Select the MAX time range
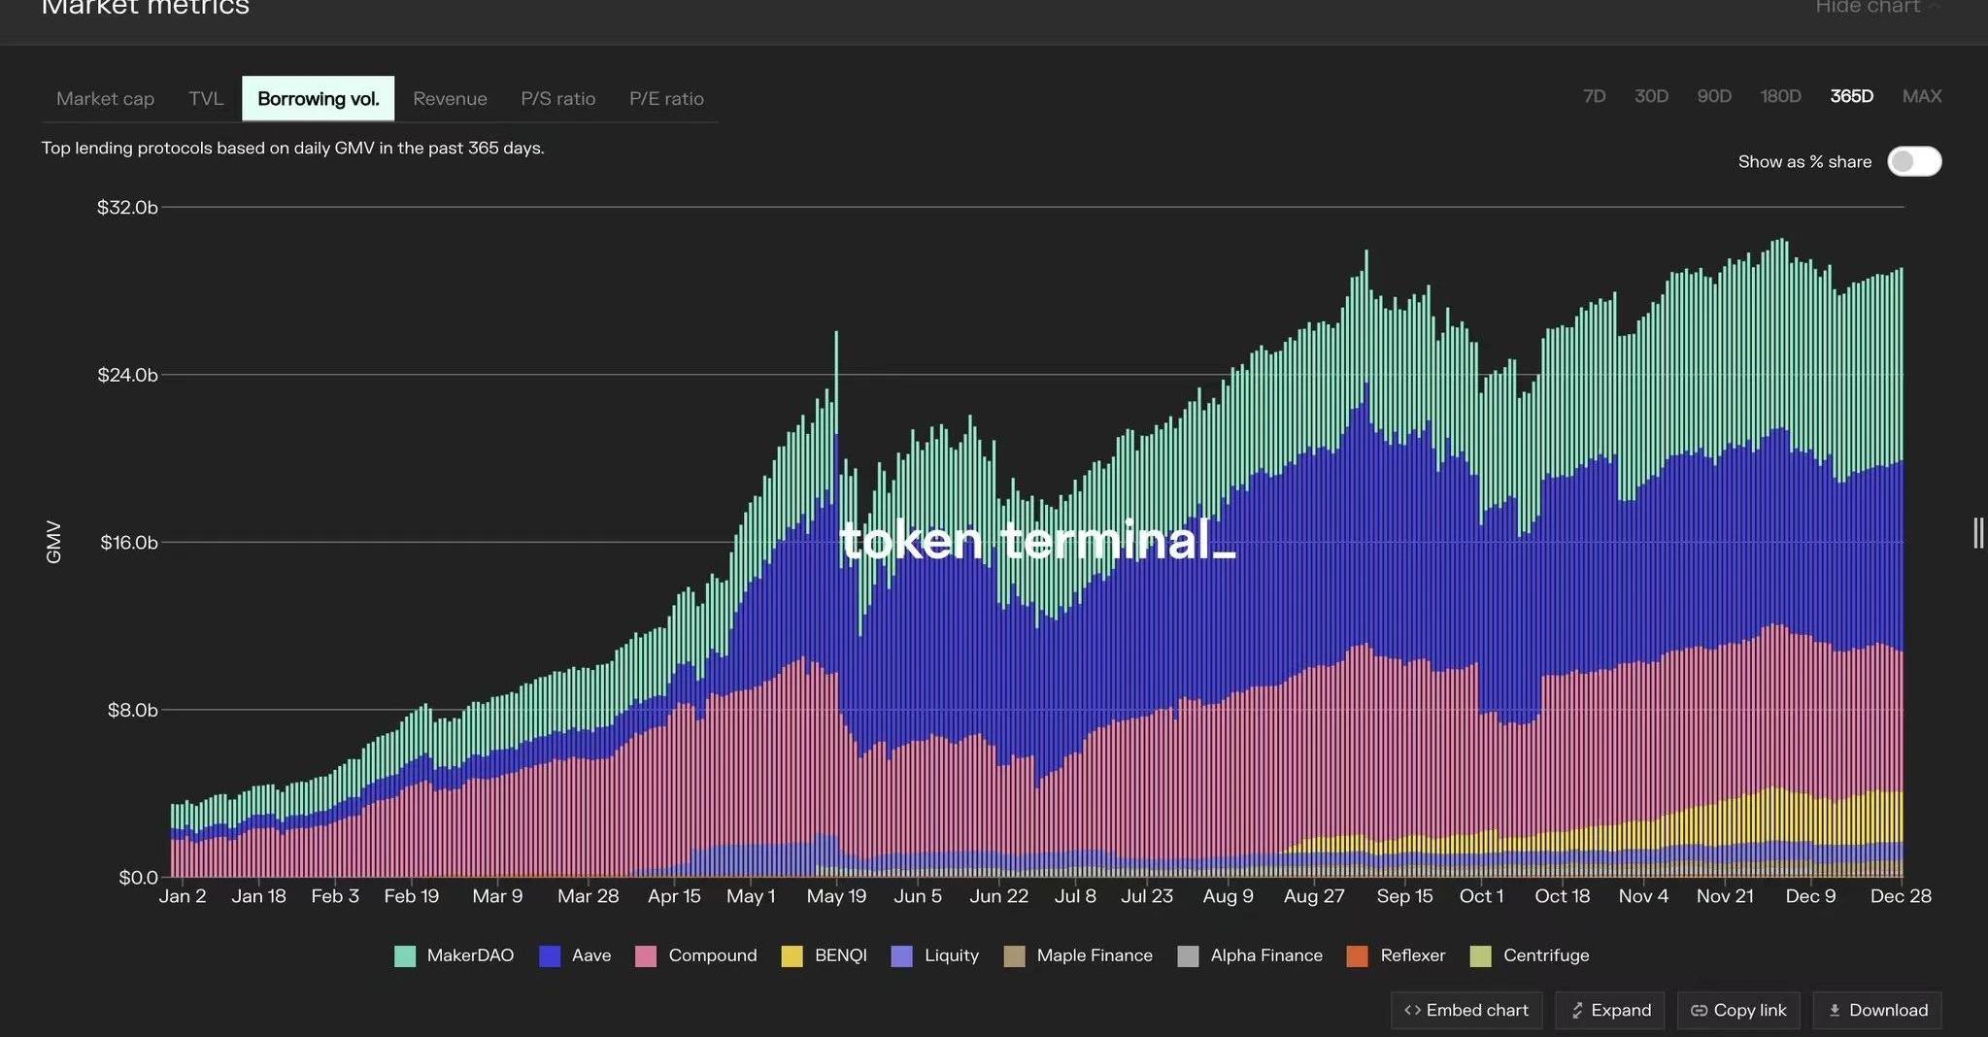Viewport: 1988px width, 1037px height. 1922,96
